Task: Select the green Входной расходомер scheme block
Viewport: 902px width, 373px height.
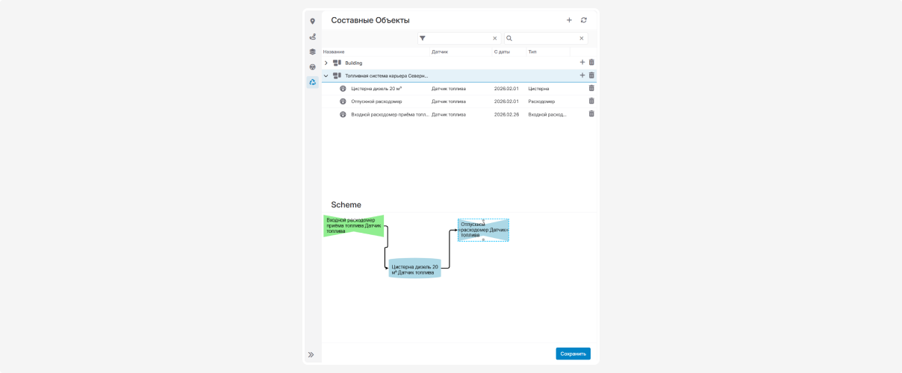Action: [353, 226]
